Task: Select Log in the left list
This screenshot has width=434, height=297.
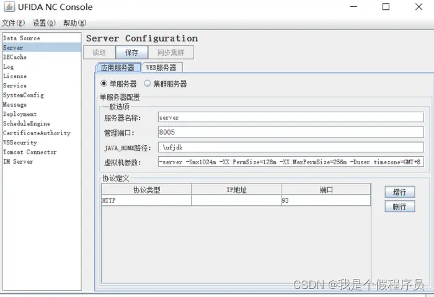Action: click(x=42, y=66)
